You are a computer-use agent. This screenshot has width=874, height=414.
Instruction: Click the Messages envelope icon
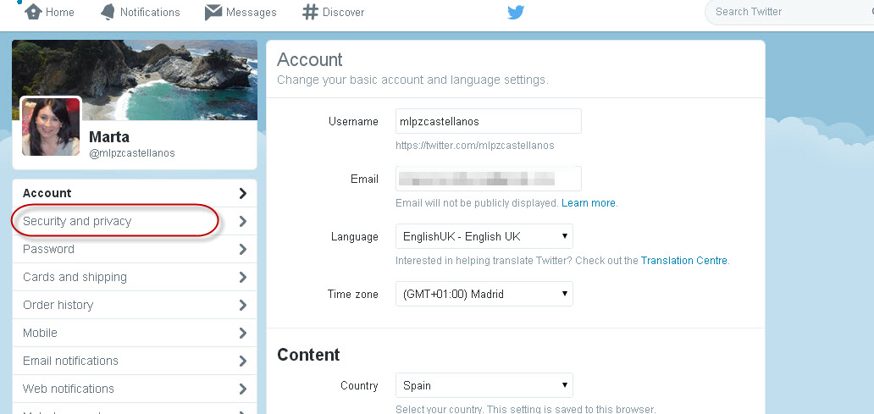coord(213,12)
